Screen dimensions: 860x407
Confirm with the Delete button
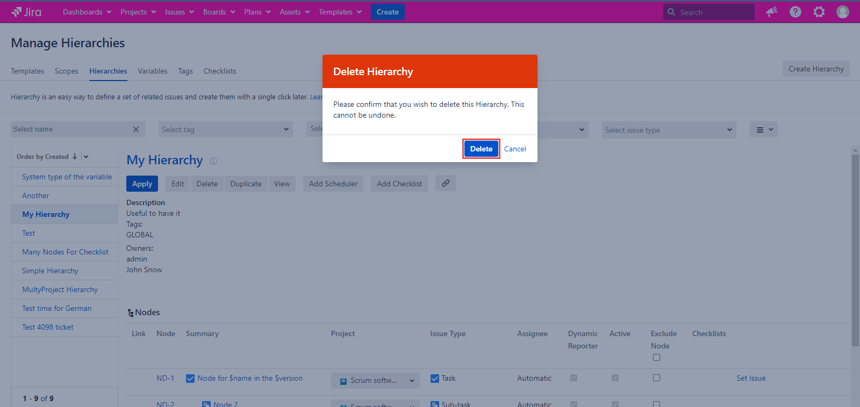coord(481,149)
